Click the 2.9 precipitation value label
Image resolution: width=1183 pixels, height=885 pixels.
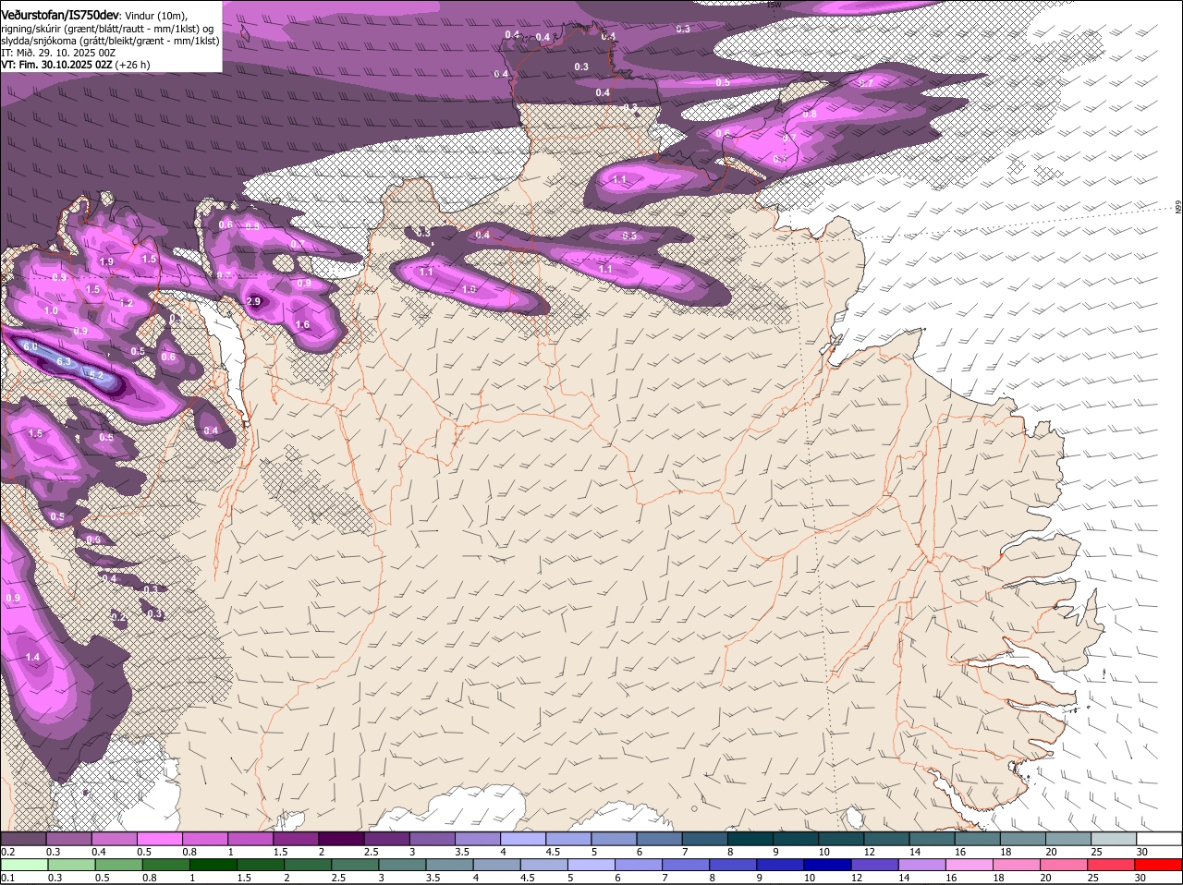[253, 302]
